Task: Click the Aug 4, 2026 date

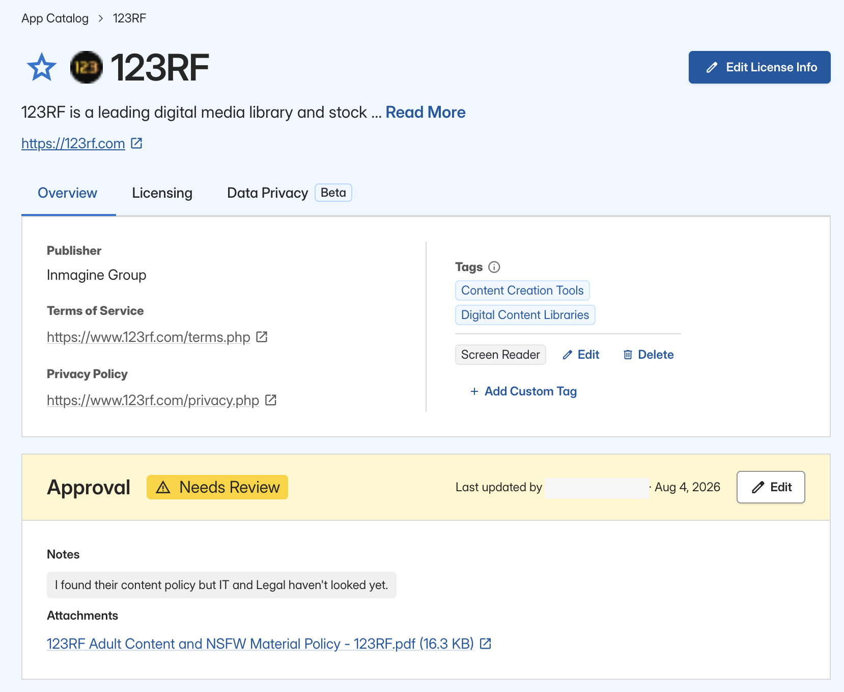Action: (687, 487)
